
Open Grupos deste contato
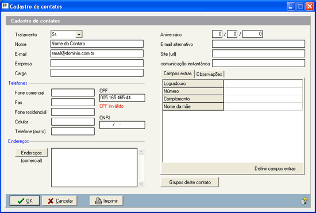pos(190,182)
